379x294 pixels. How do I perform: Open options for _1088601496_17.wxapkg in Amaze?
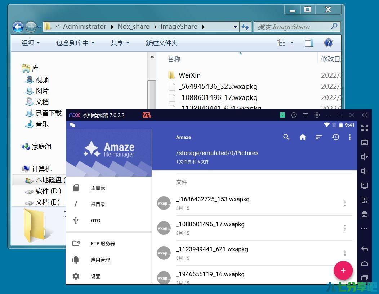(x=345, y=228)
